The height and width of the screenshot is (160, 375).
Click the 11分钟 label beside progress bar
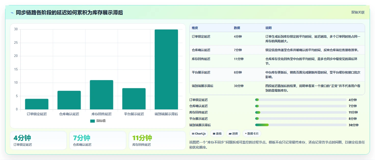coord(353,112)
